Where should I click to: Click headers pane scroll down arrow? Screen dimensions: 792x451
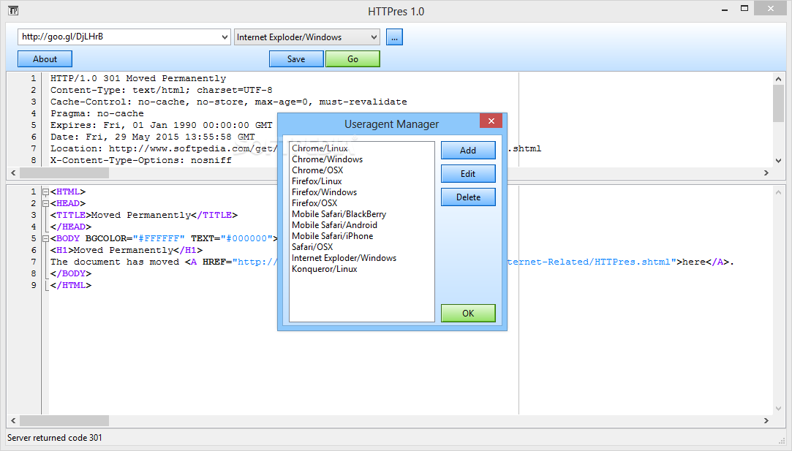click(778, 161)
